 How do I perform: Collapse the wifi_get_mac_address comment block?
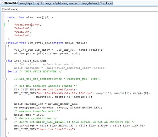click(6, 79)
